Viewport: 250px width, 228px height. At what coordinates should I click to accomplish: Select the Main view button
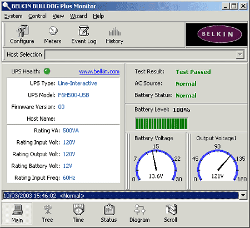pyautogui.click(x=17, y=214)
